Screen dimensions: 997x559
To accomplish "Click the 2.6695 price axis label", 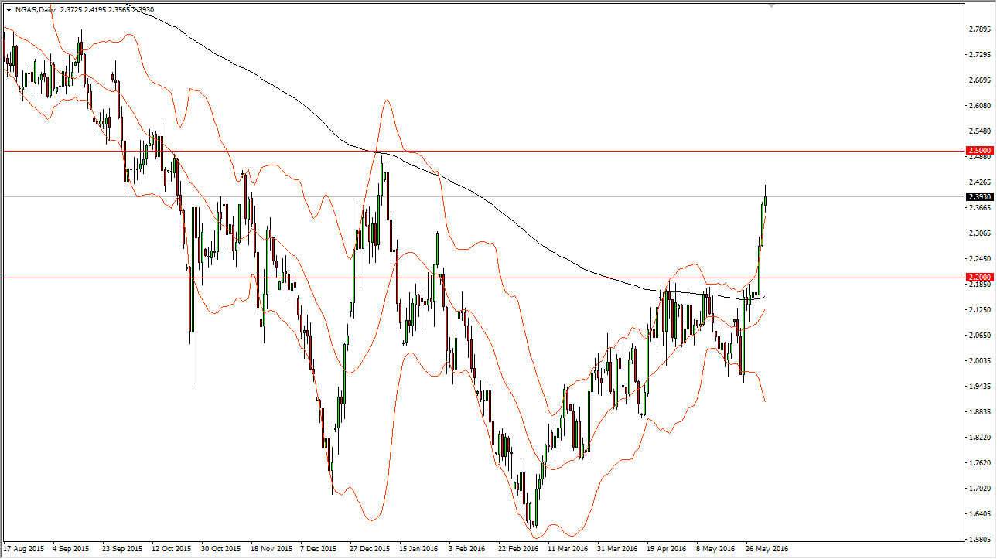I will [979, 80].
